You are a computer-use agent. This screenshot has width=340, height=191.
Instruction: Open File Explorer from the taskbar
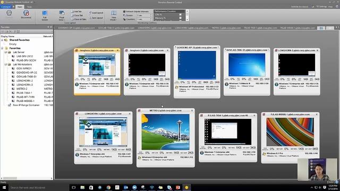pos(82,187)
